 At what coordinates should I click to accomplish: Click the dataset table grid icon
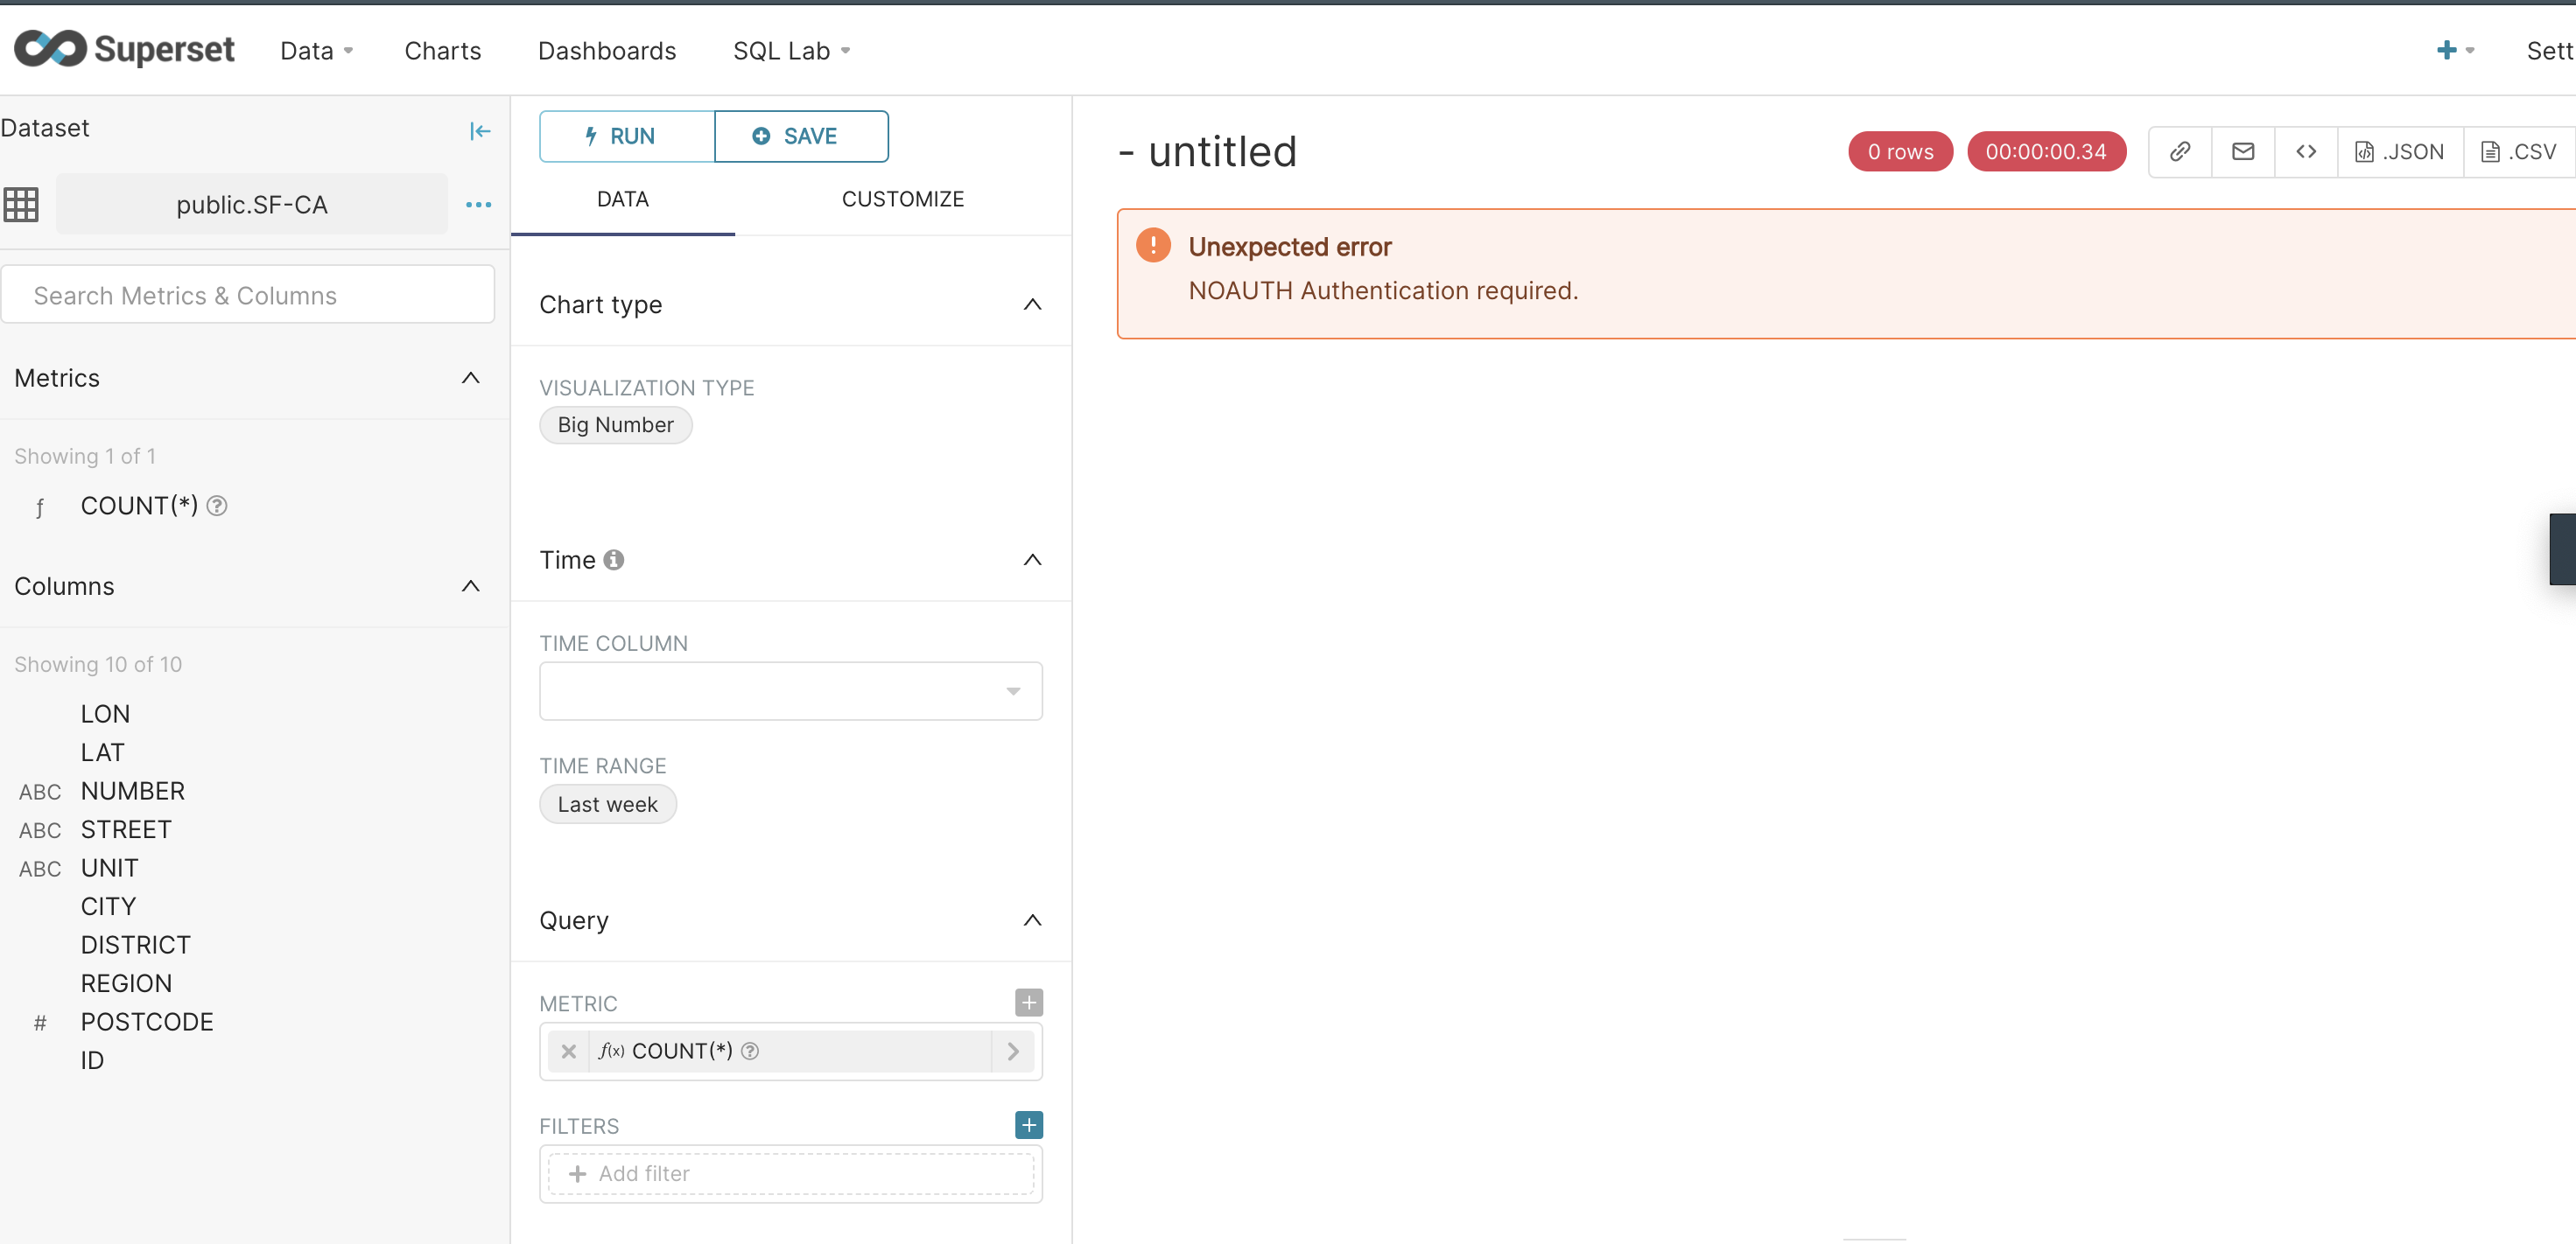(x=21, y=205)
